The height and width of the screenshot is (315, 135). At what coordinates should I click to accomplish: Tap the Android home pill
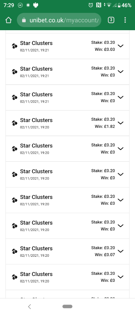(67, 306)
